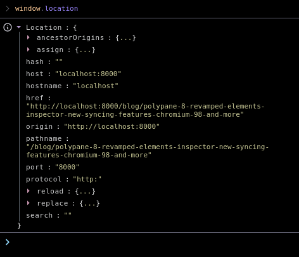Click the Location object label
The image size is (299, 257).
pos(44,27)
